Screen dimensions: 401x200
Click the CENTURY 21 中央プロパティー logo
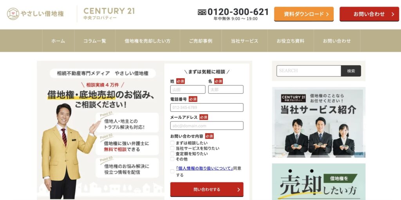click(x=109, y=14)
